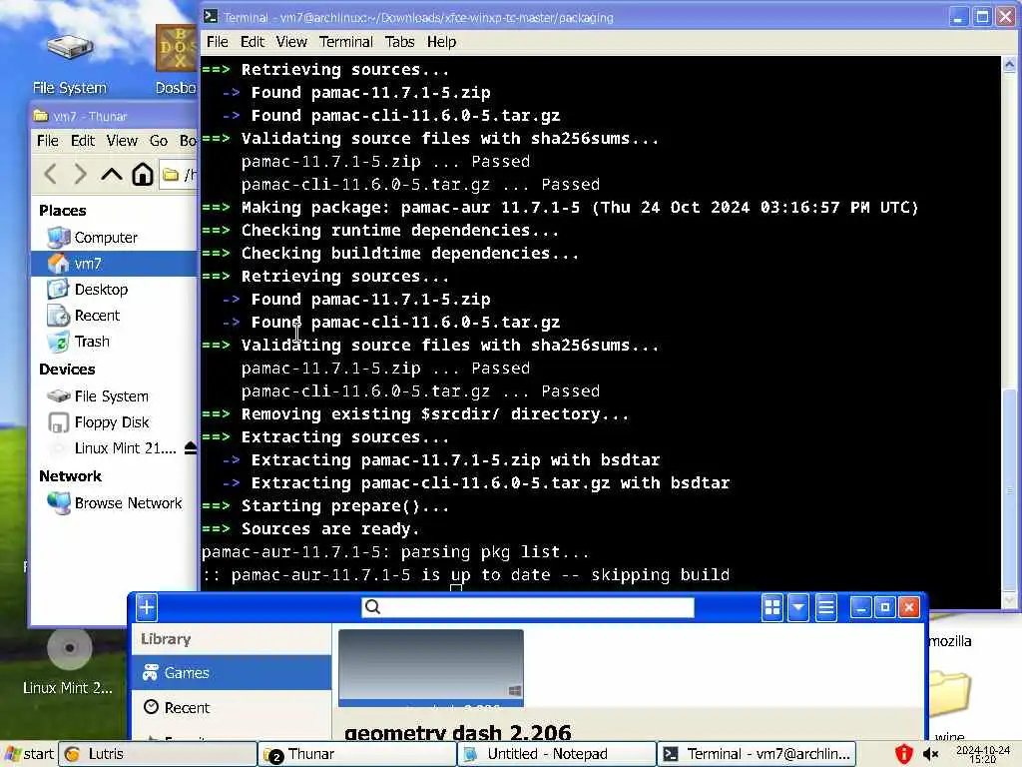The image size is (1022, 767).
Task: Select vm7 home in Thunar sidebar
Action: click(114, 264)
